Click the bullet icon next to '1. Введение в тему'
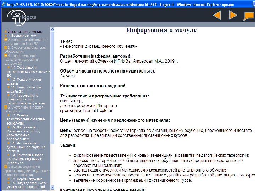Image resolution: width=255 pixels, height=191 pixels. click(6, 35)
